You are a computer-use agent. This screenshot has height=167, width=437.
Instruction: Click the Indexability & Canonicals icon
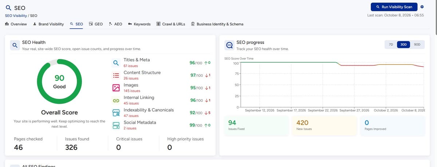116,112
